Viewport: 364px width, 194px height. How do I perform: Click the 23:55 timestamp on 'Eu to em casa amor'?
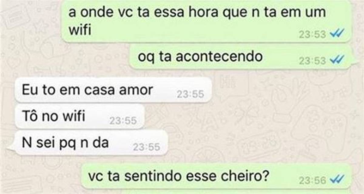point(190,95)
